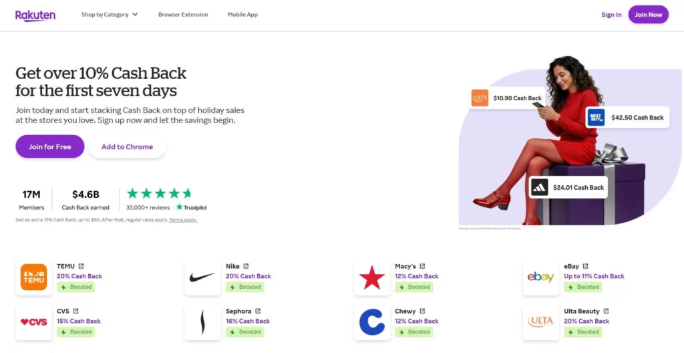Screen dimensions: 684x353
Task: Open the TEMU store logo
Action: click(x=33, y=277)
